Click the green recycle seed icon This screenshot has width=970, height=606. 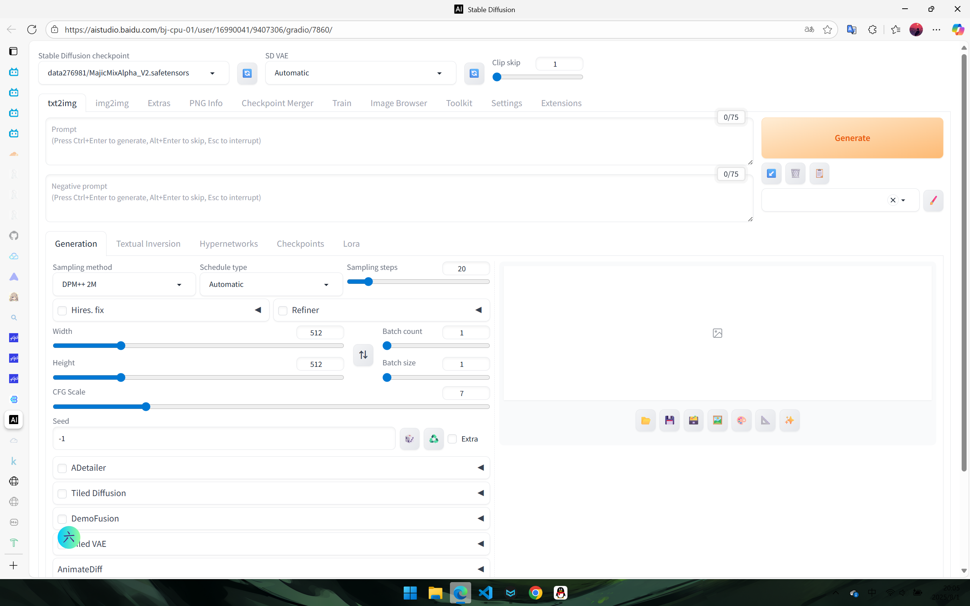coord(433,438)
